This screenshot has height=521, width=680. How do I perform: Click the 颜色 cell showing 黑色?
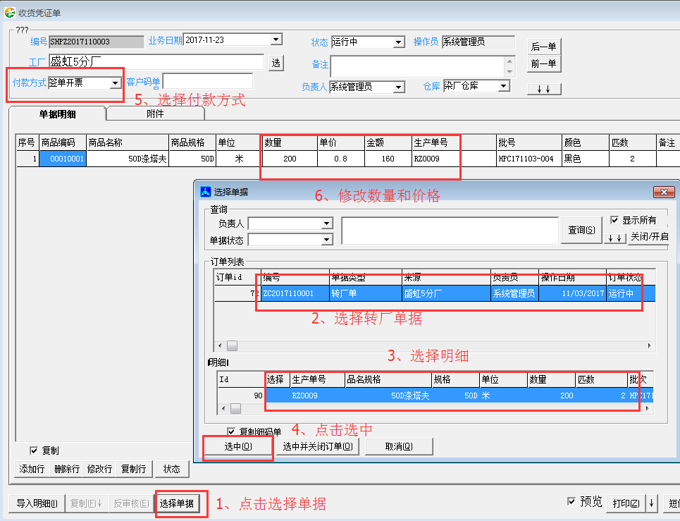586,159
